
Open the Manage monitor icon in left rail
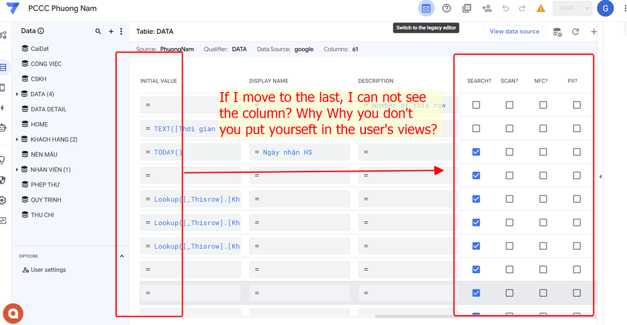(3, 220)
